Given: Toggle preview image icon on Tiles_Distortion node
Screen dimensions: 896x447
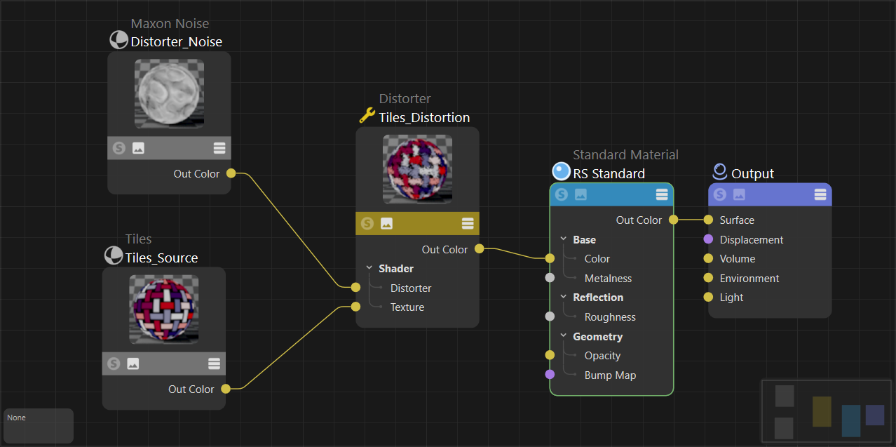Looking at the screenshot, I should (386, 223).
